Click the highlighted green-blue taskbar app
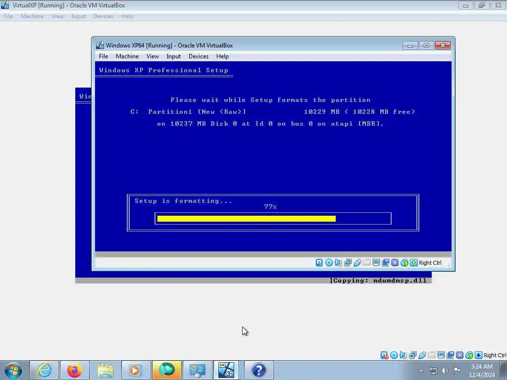Image resolution: width=507 pixels, height=380 pixels. [166, 370]
